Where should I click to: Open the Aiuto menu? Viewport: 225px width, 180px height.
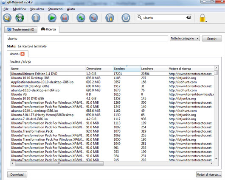click(x=71, y=9)
